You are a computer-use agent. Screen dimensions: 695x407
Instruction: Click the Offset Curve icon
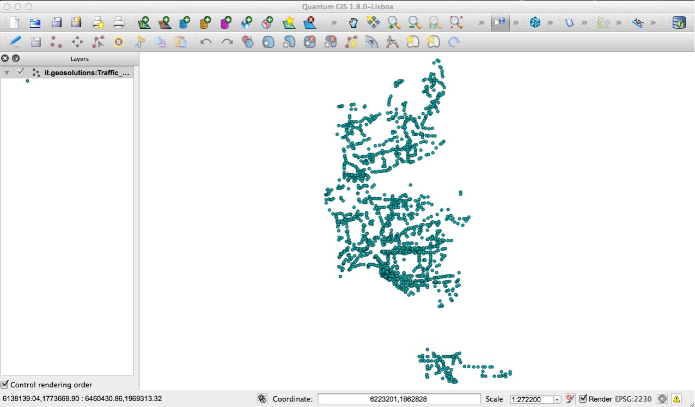371,41
